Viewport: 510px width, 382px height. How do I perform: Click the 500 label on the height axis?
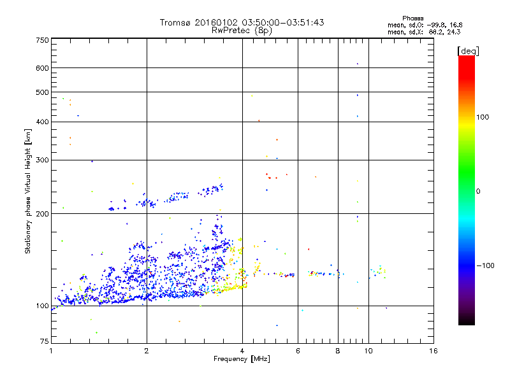(x=43, y=92)
